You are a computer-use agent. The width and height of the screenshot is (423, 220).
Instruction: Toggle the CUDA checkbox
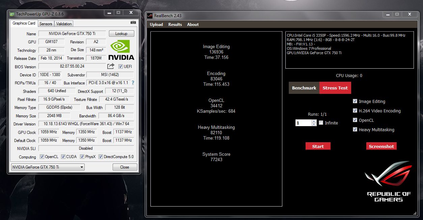tap(63, 157)
